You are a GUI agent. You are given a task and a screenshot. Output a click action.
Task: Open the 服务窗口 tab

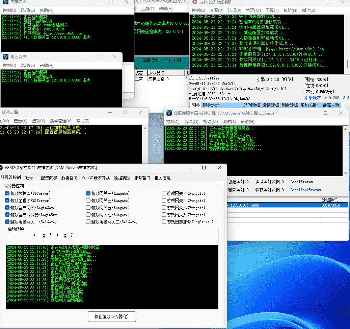142,178
